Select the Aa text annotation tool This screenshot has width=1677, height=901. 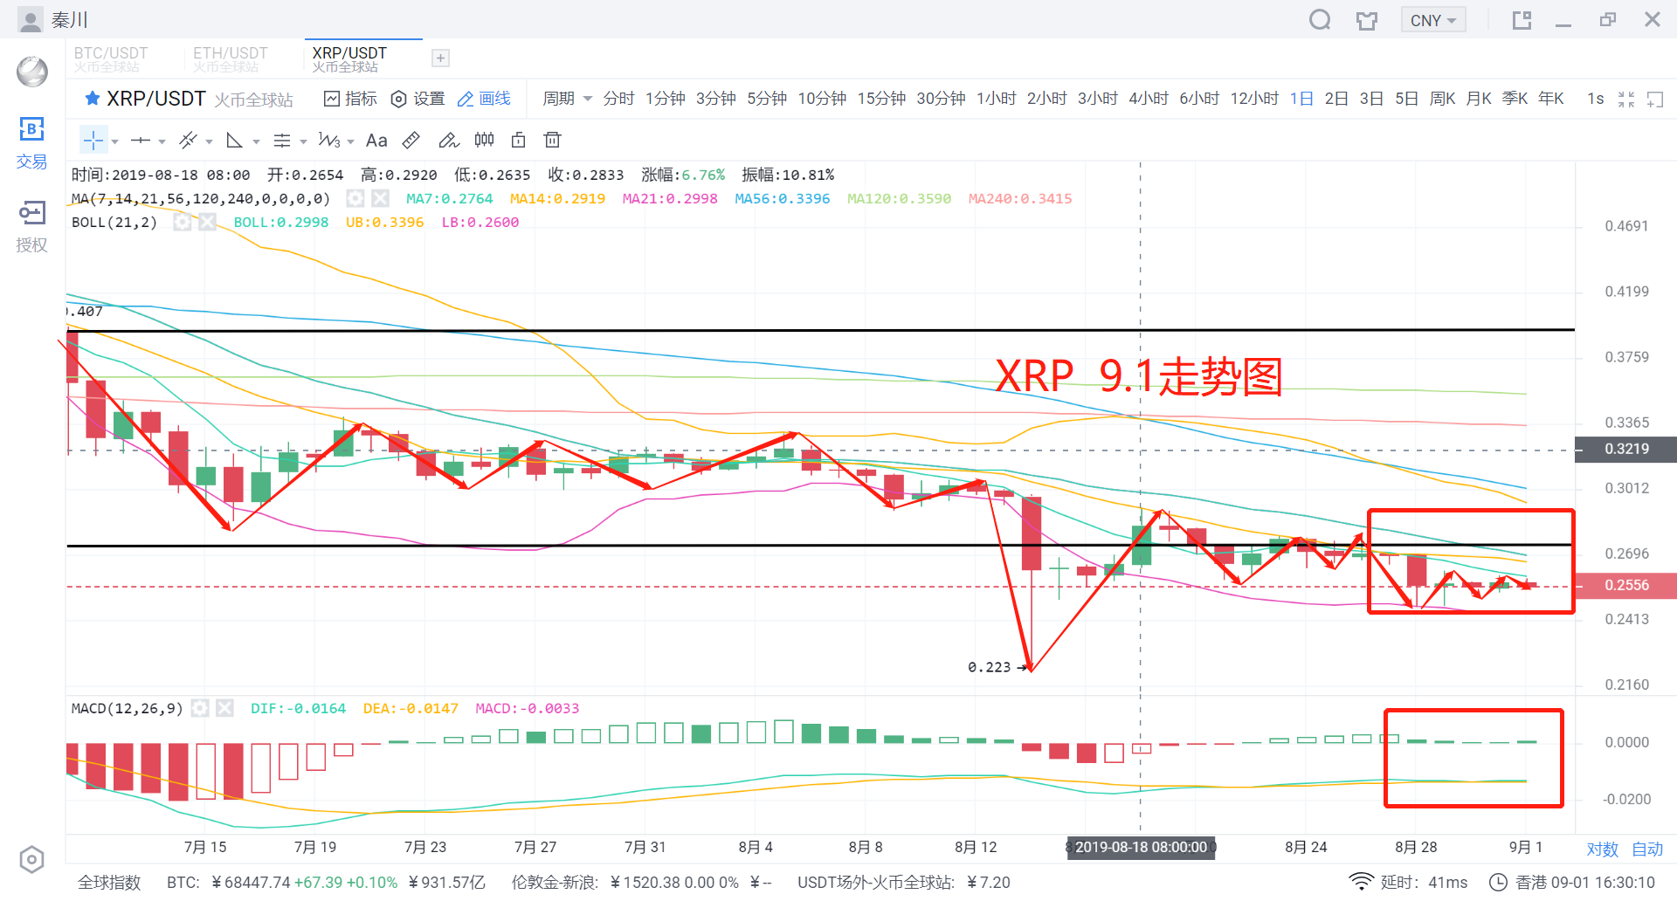point(376,141)
